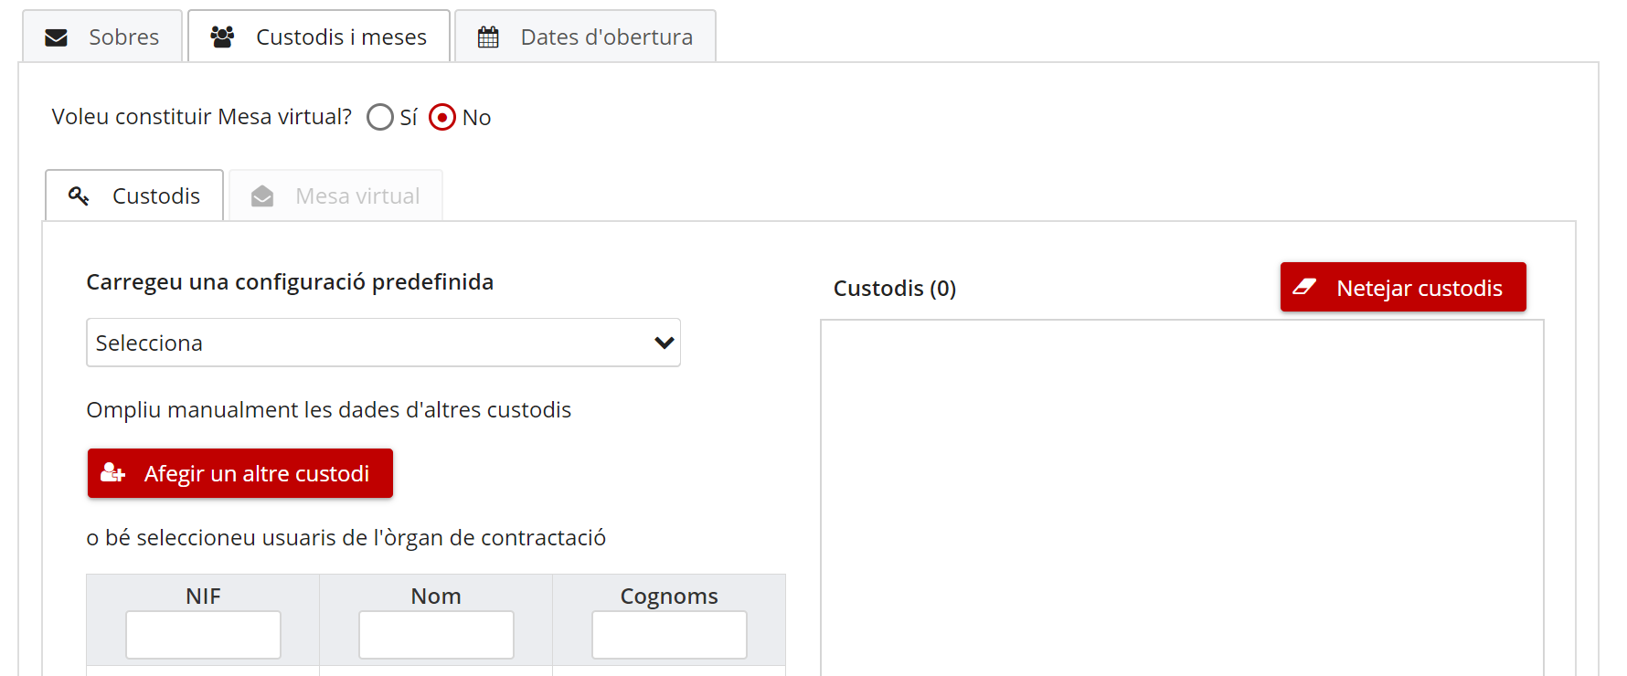Open the Dates d'obertura tab
Screen dimensions: 1627x676
[585, 37]
